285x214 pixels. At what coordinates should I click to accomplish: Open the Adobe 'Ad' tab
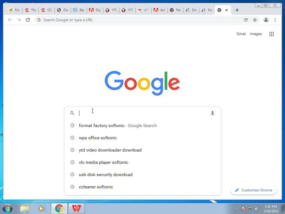159,10
